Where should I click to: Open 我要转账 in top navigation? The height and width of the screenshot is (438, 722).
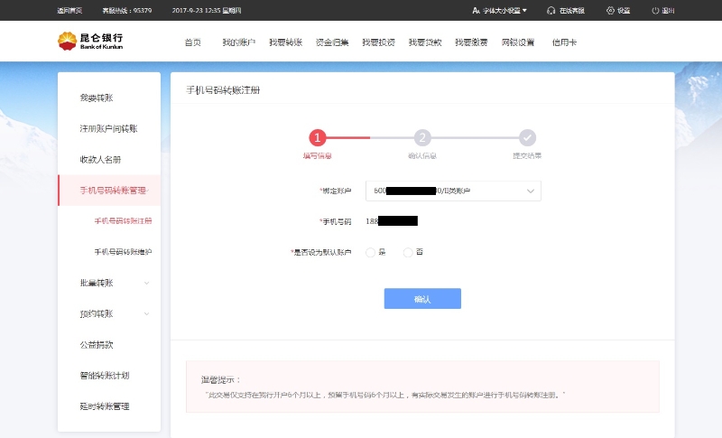(284, 42)
